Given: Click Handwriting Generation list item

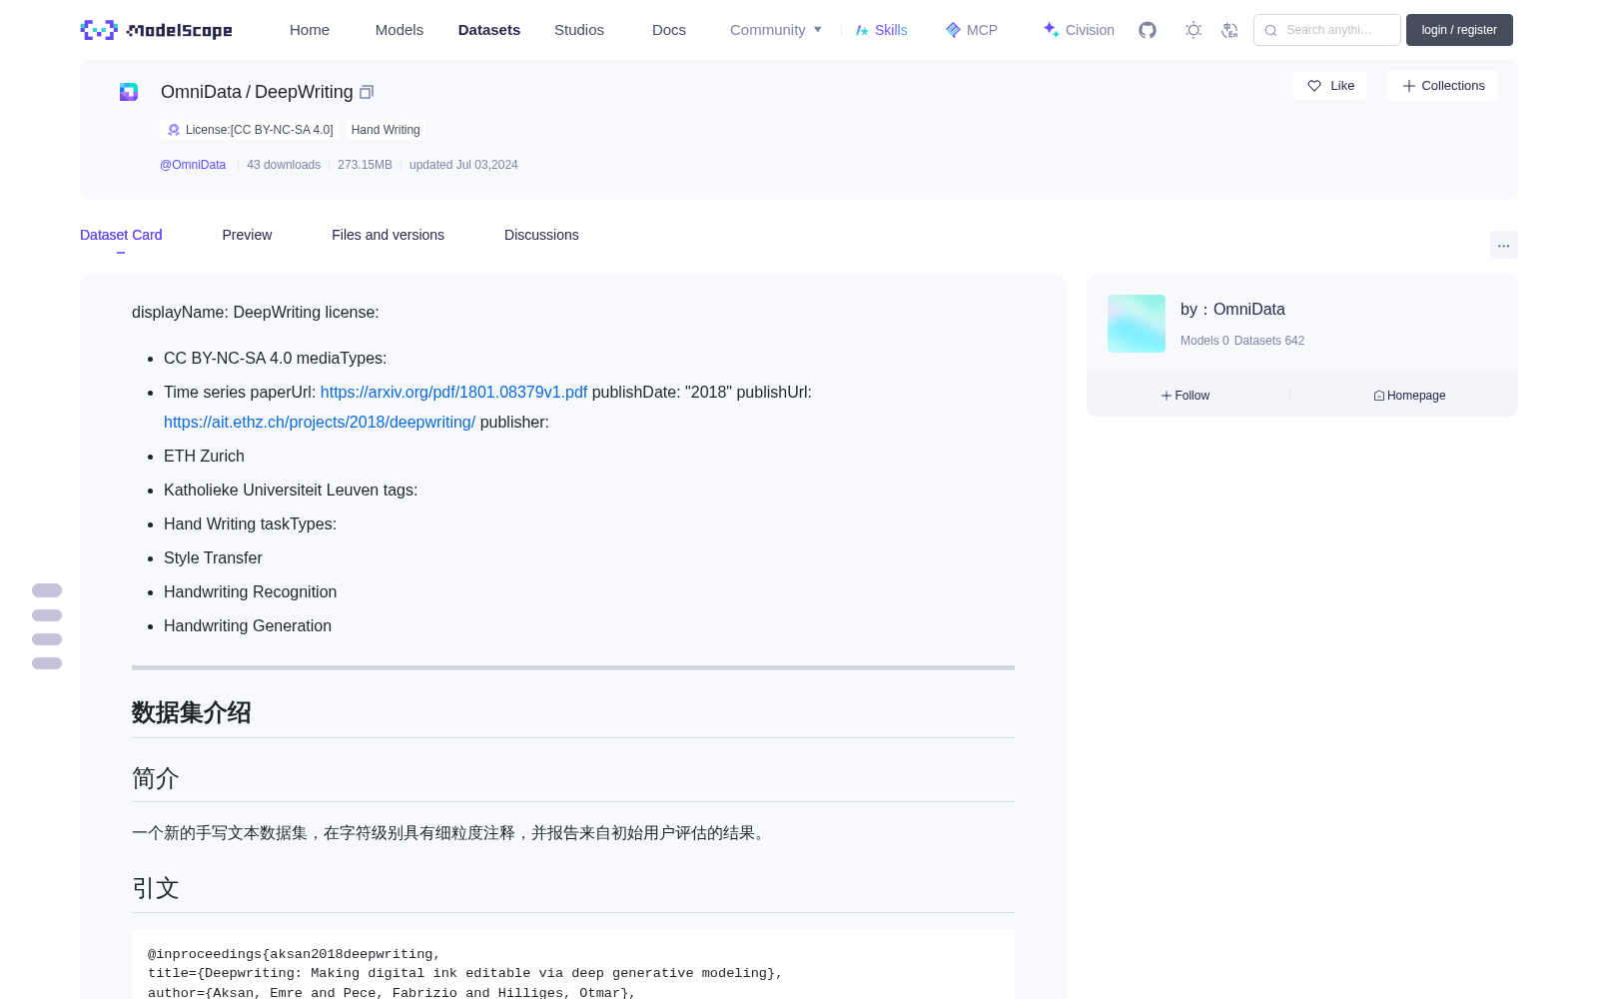Looking at the screenshot, I should [248, 626].
